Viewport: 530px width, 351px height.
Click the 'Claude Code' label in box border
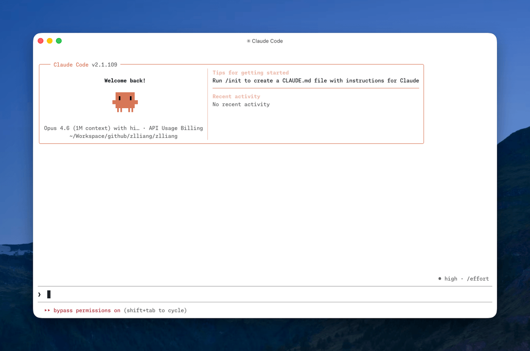pyautogui.click(x=71, y=65)
